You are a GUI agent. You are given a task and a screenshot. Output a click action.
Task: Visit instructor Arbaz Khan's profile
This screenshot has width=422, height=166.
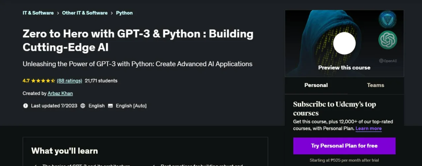(60, 94)
